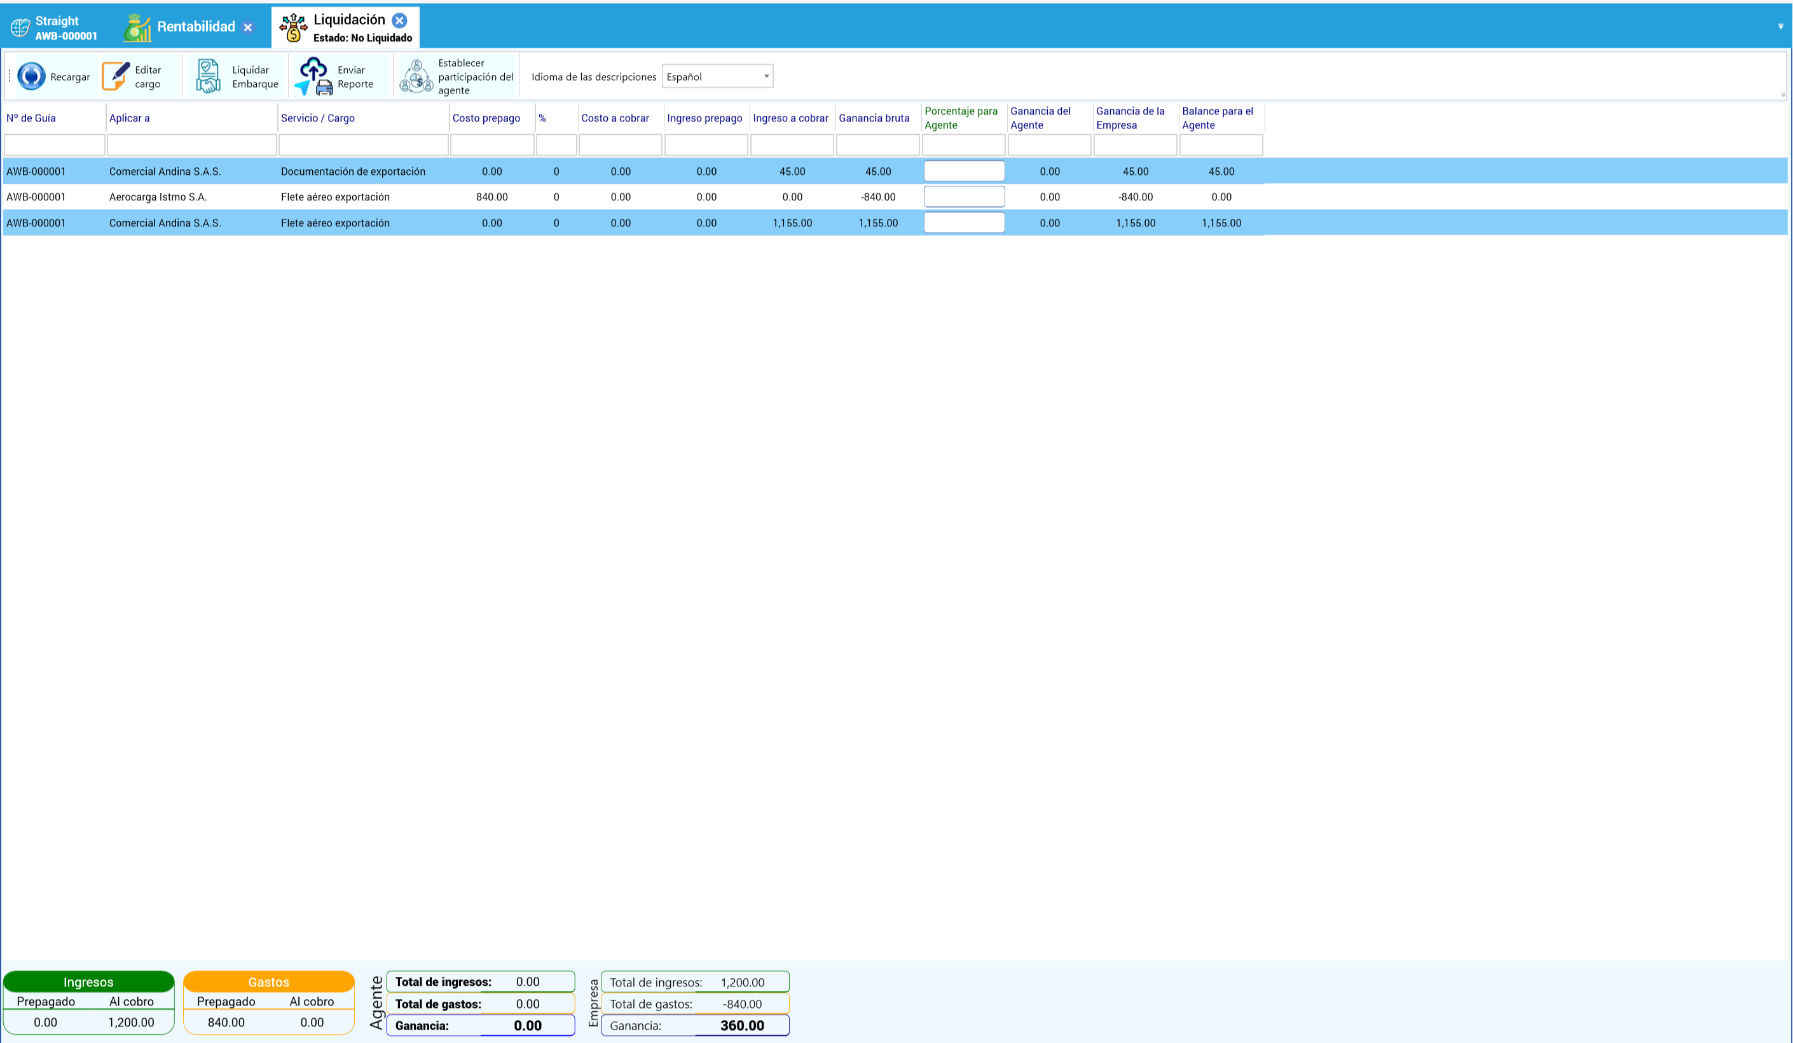Sort by Costo prepago column header
This screenshot has width=1793, height=1043.
[x=486, y=118]
